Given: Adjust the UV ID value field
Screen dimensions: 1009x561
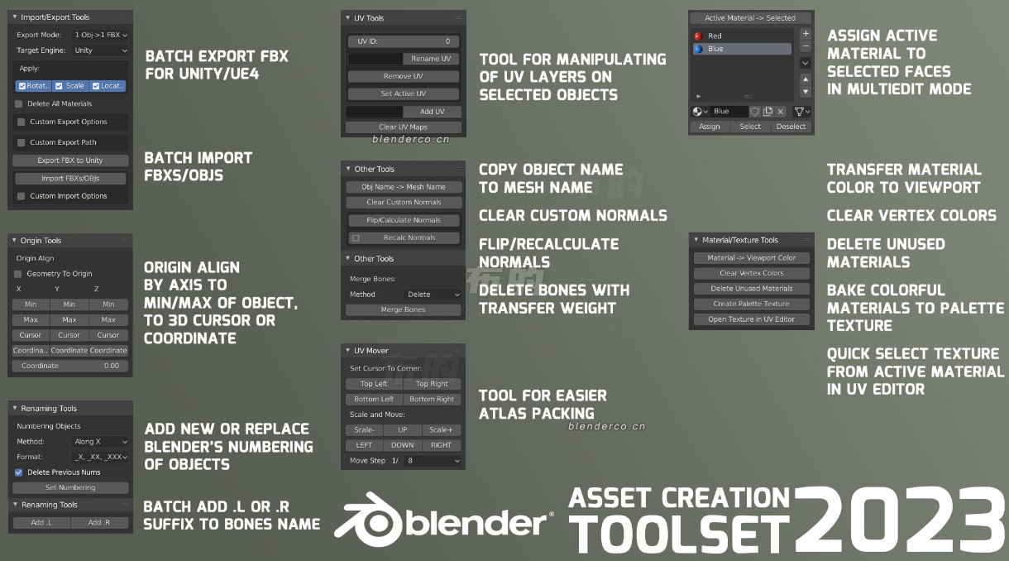Looking at the screenshot, I should 404,41.
